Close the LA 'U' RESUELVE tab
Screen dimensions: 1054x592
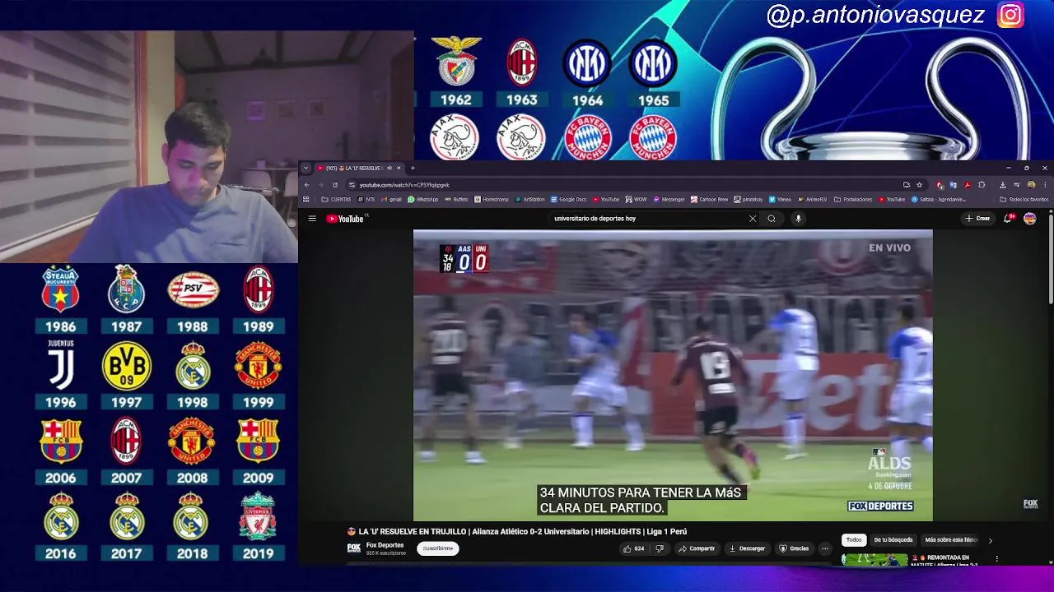[x=399, y=168]
